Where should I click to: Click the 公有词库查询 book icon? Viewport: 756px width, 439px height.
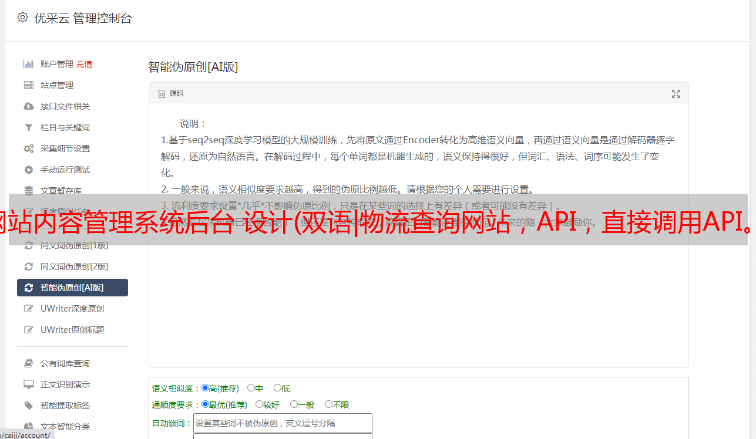(x=28, y=363)
